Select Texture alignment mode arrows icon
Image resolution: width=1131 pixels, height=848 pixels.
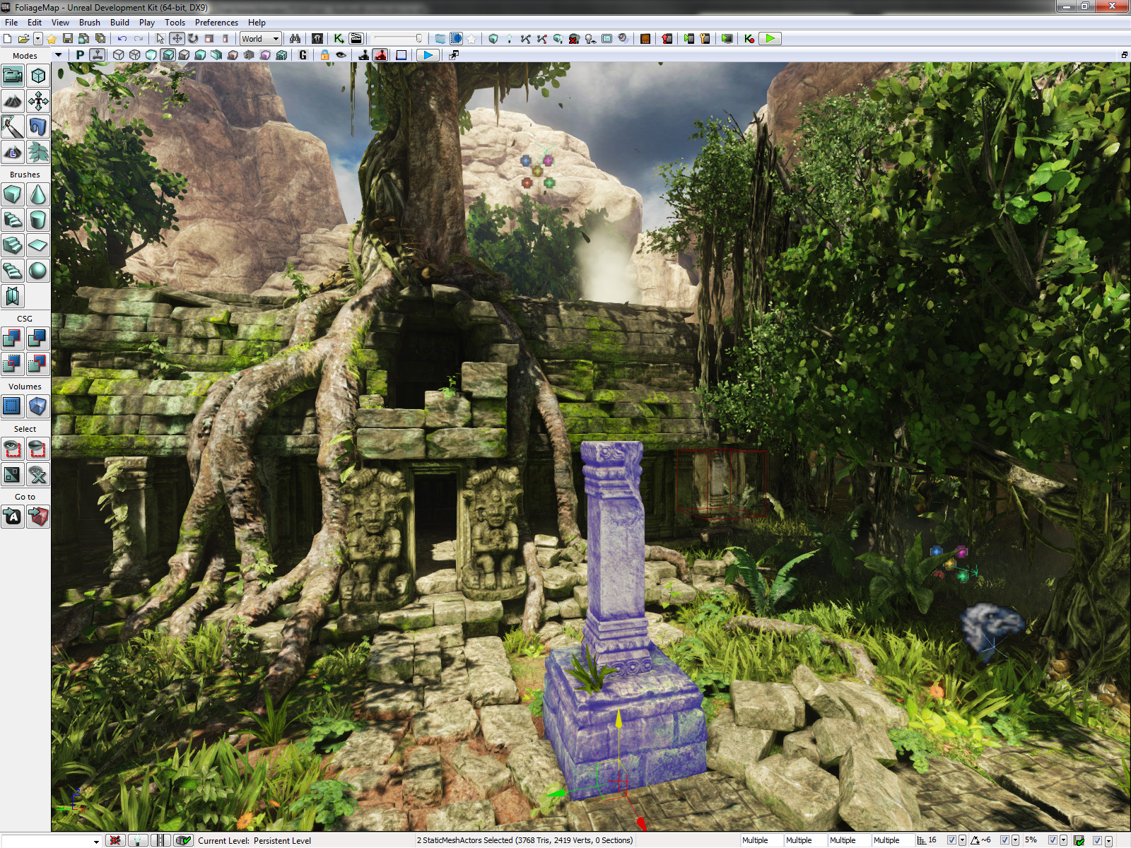pos(38,101)
